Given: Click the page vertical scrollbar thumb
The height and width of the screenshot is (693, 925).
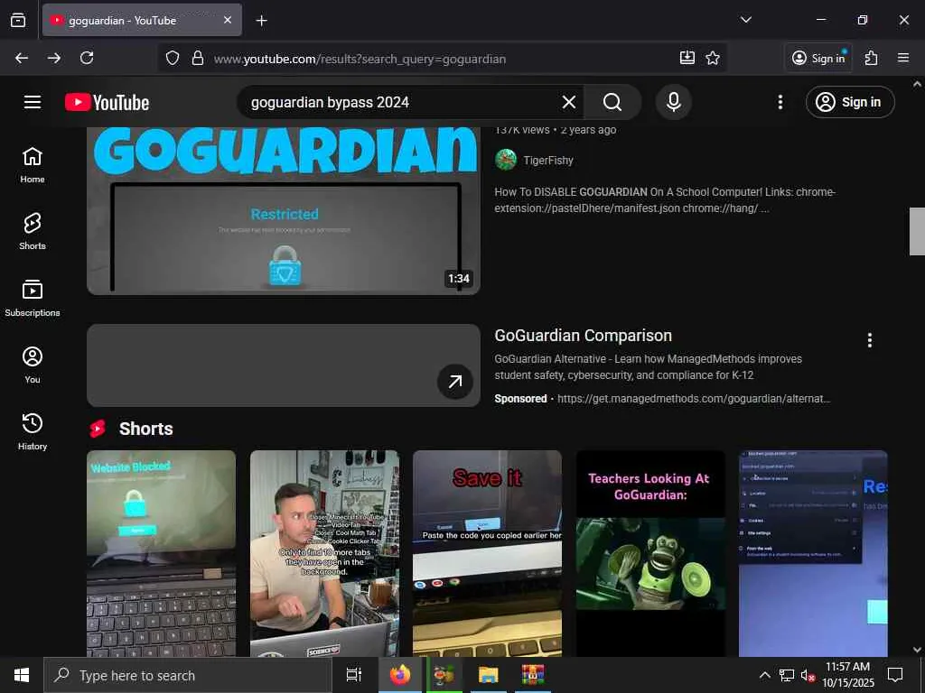Looking at the screenshot, I should pyautogui.click(x=917, y=231).
